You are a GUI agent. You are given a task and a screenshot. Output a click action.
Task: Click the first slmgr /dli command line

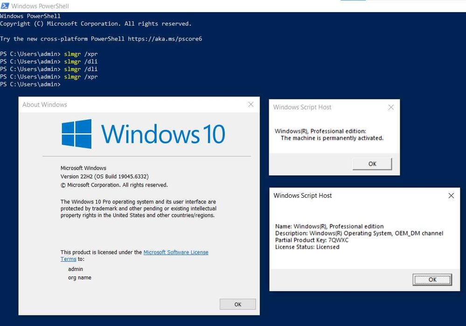49,62
